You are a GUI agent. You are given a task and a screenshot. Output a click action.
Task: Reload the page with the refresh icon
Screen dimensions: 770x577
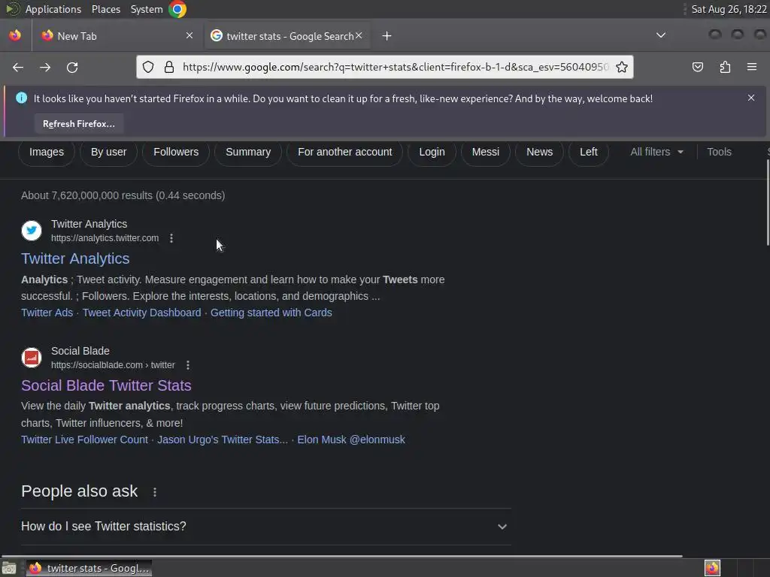[x=72, y=67]
